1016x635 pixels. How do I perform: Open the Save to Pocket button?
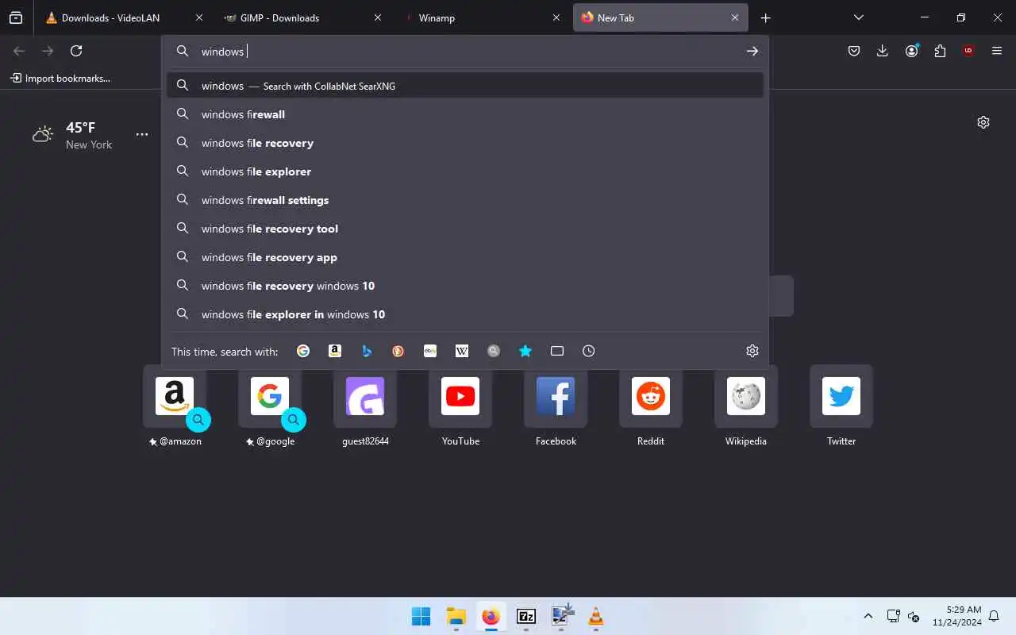(854, 51)
